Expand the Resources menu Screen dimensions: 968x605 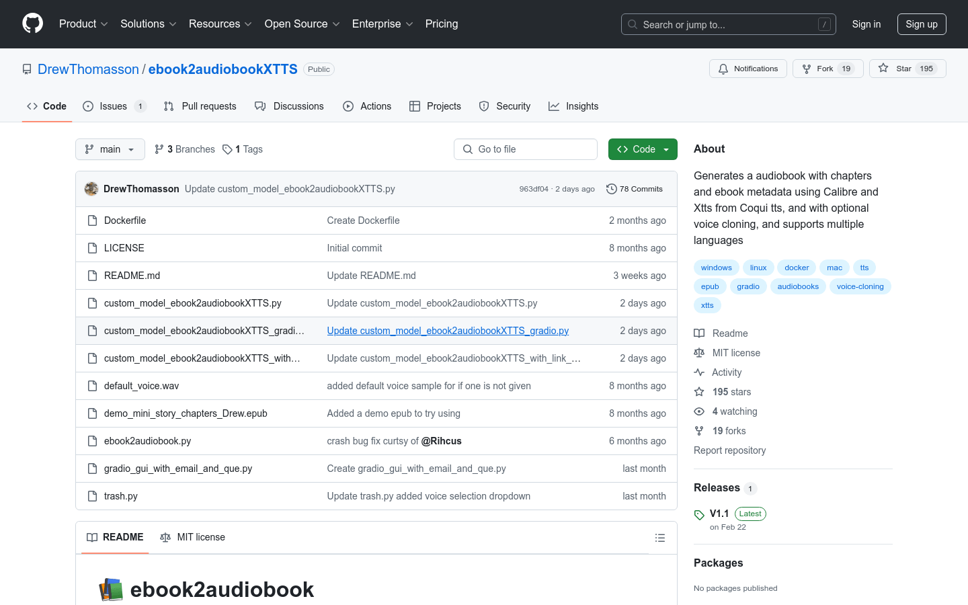point(220,24)
